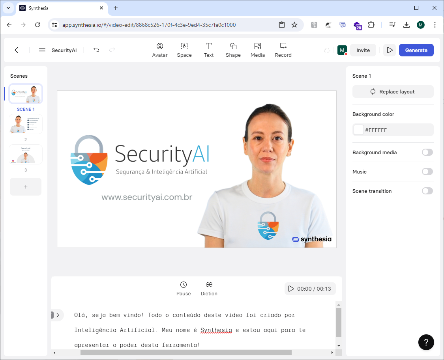
Task: Add a Text element
Action: (x=209, y=50)
